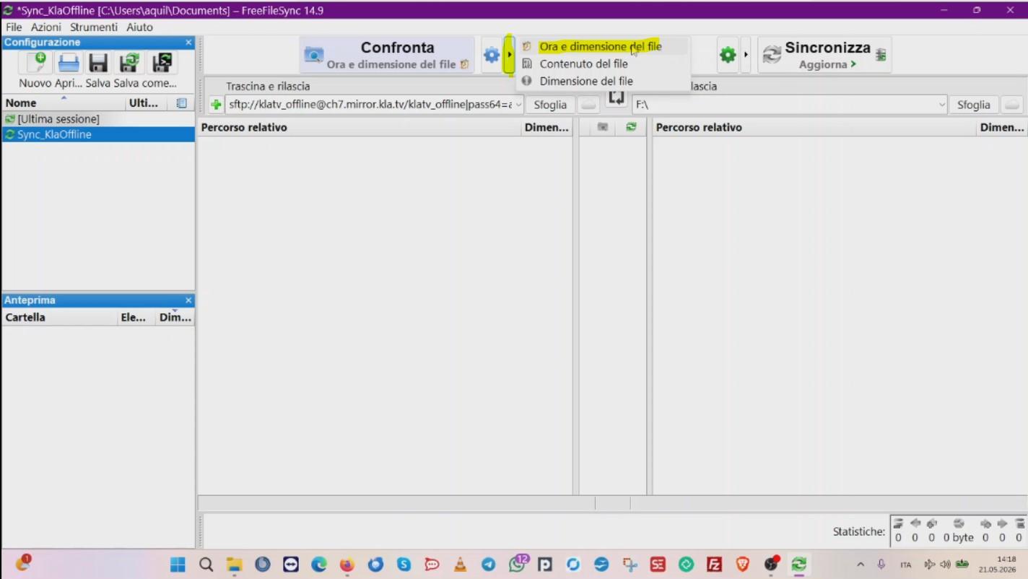The width and height of the screenshot is (1028, 579).
Task: Click the Cartella column header in Anteprima
Action: click(59, 318)
